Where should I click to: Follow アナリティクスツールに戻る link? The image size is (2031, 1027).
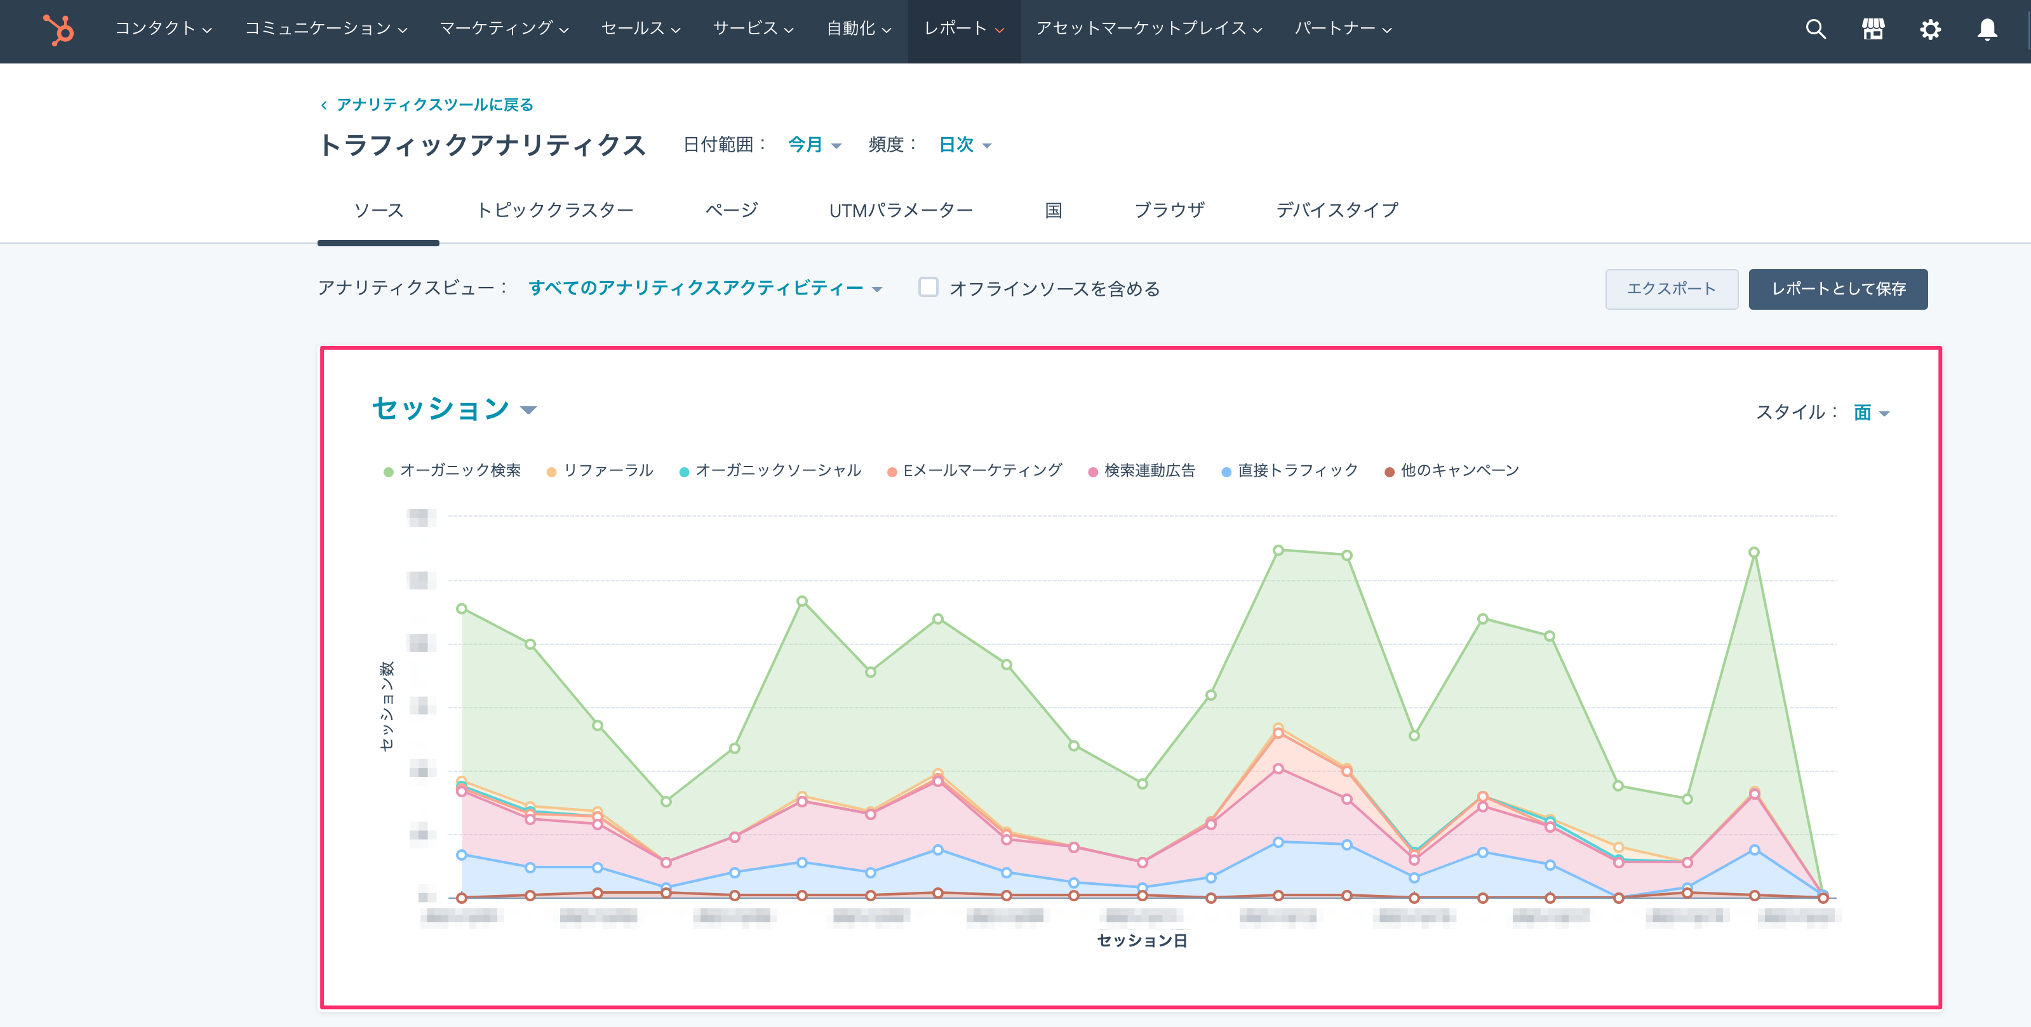pyautogui.click(x=435, y=105)
